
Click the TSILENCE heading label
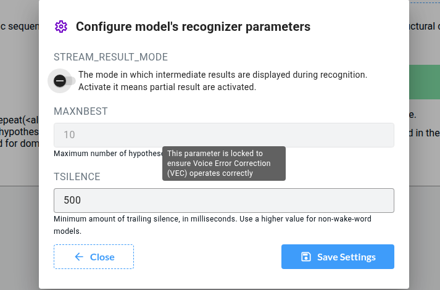coord(77,176)
